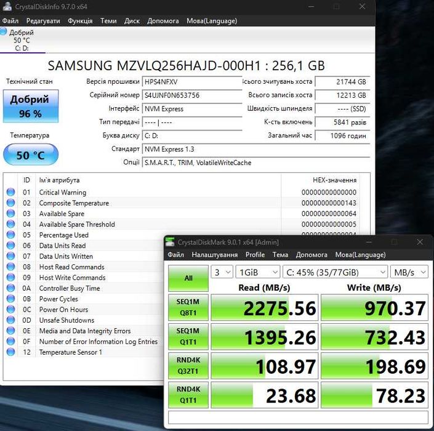Click the status orb beside Data Units Read
Screen dimensions: 434x431
click(10, 245)
